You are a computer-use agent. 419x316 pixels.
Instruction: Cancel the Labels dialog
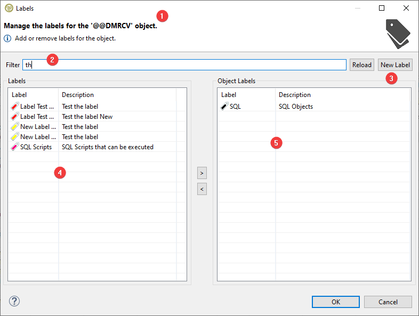[x=388, y=302]
